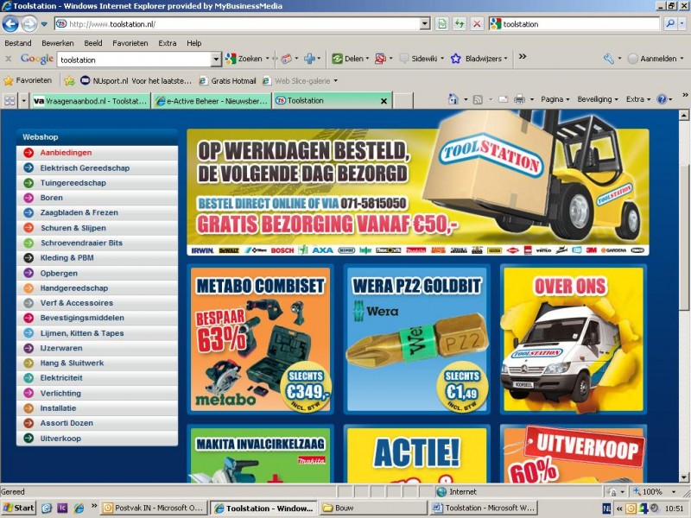Image resolution: width=691 pixels, height=518 pixels.
Task: Click the address bar URL field
Action: click(x=243, y=24)
